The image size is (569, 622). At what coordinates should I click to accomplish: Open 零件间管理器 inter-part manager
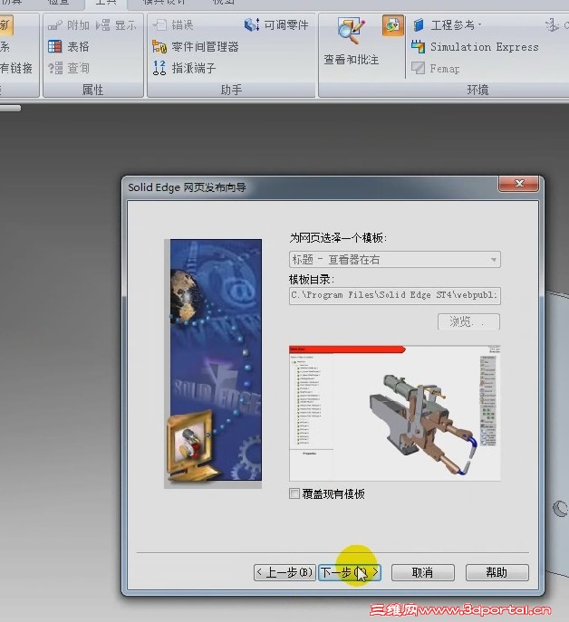(x=196, y=47)
